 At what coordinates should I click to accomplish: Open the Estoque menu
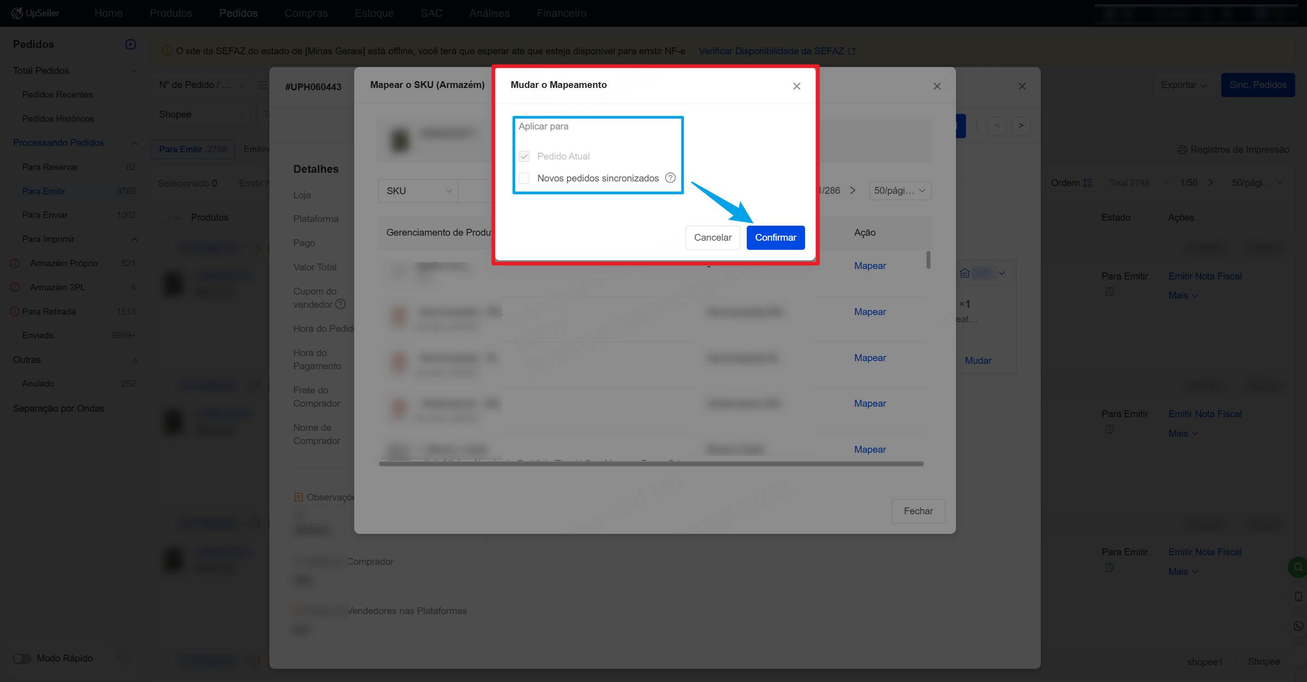[x=374, y=13]
